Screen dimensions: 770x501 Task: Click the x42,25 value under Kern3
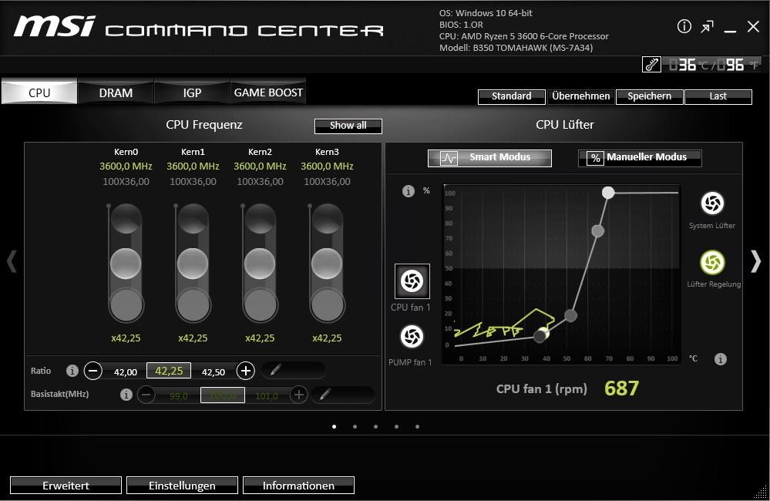pos(327,338)
